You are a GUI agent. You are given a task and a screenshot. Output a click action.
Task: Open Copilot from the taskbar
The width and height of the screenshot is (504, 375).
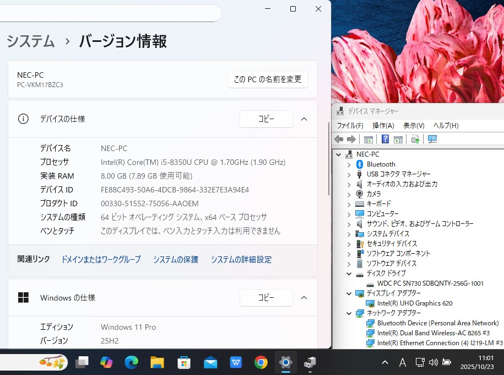(106, 362)
